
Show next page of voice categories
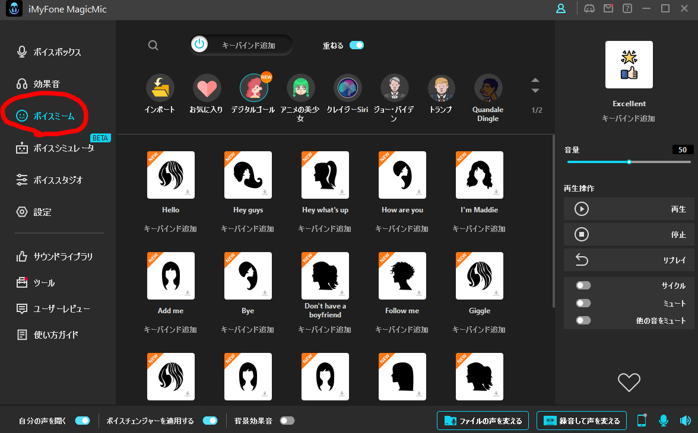tap(535, 90)
